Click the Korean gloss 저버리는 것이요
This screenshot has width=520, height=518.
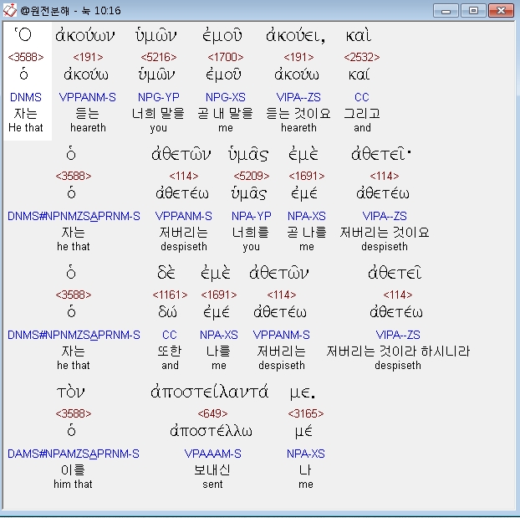(x=385, y=233)
